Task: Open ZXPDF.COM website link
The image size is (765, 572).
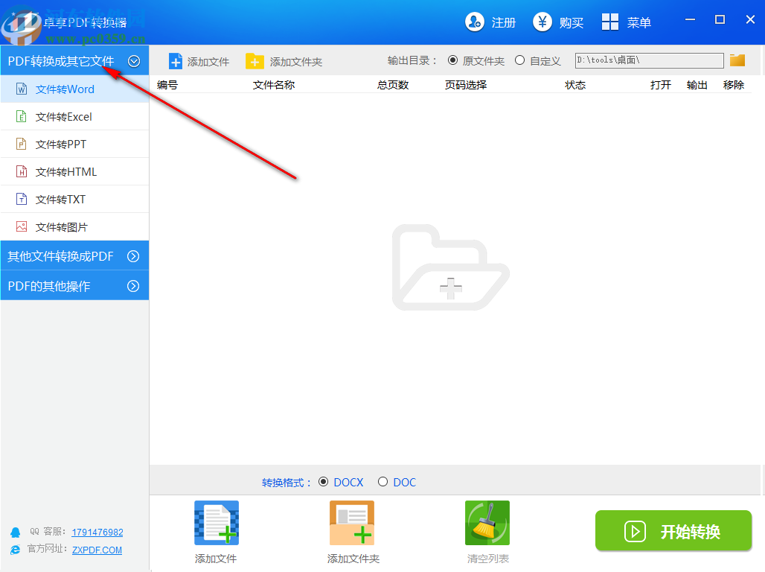Action: [97, 550]
